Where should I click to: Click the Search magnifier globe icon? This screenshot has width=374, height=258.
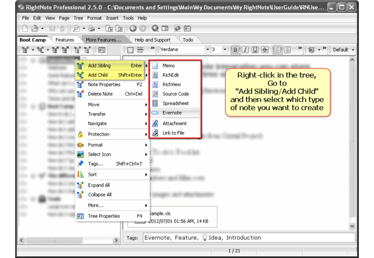pos(155,29)
